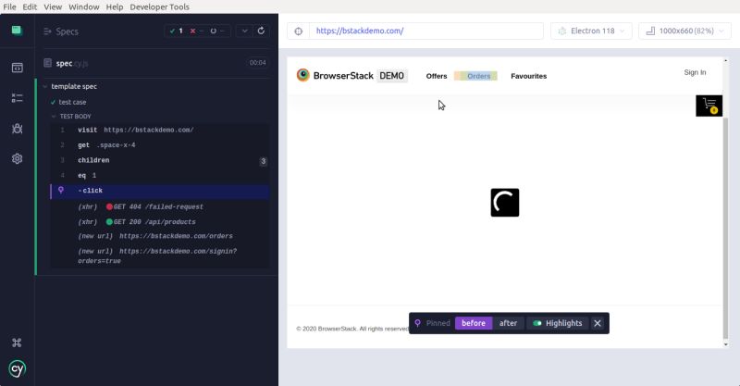This screenshot has height=386, width=740.
Task: Open the Electron 118 browser dropdown
Action: [x=591, y=31]
